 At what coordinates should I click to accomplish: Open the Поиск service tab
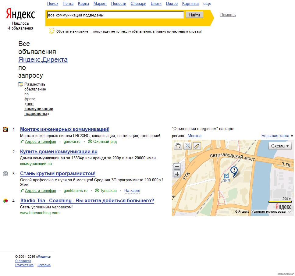pos(53,4)
